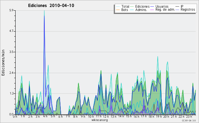Click the Bots legend orange line
The width and height of the screenshot is (199, 123).
pos(118,10)
